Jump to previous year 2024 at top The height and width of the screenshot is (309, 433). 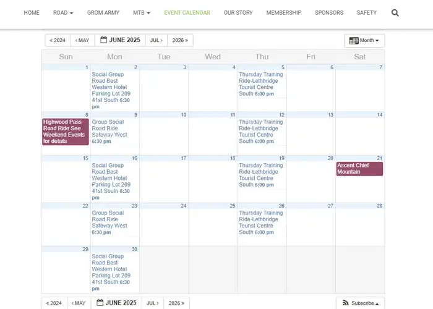click(x=58, y=40)
